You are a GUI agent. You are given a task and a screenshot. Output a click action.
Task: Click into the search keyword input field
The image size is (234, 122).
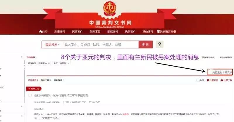point(100,45)
